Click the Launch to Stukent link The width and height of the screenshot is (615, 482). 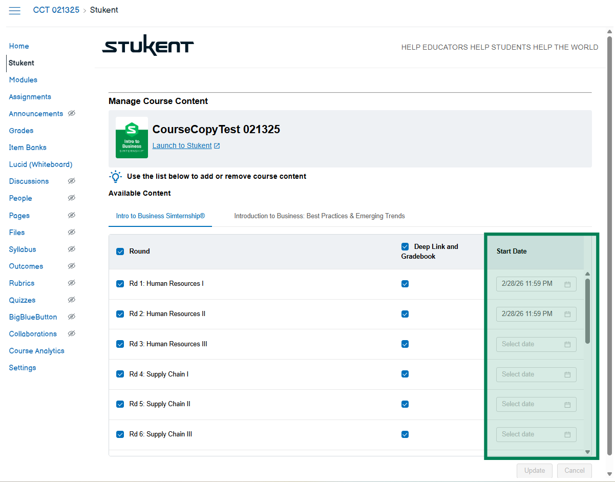[182, 146]
